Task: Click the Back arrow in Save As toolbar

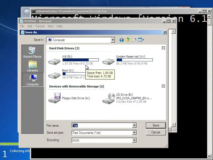Action: [122, 40]
